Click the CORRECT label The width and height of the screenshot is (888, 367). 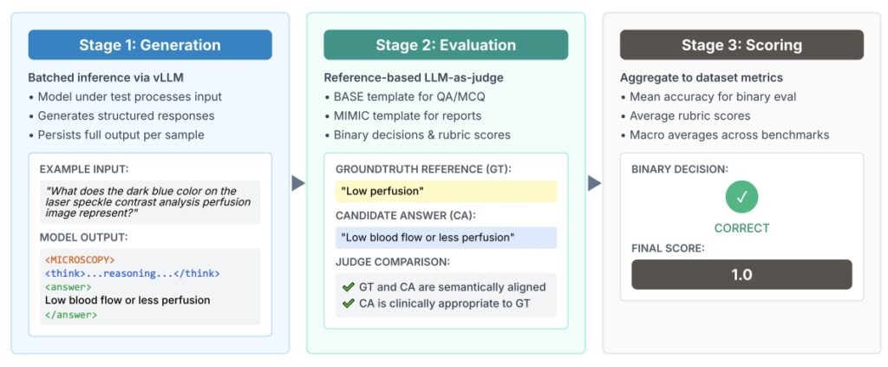coord(741,228)
